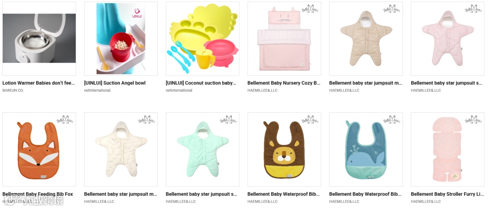This screenshot has height=209, width=488.
Task: View the cream white star jumpsuit image
Action: point(121,149)
